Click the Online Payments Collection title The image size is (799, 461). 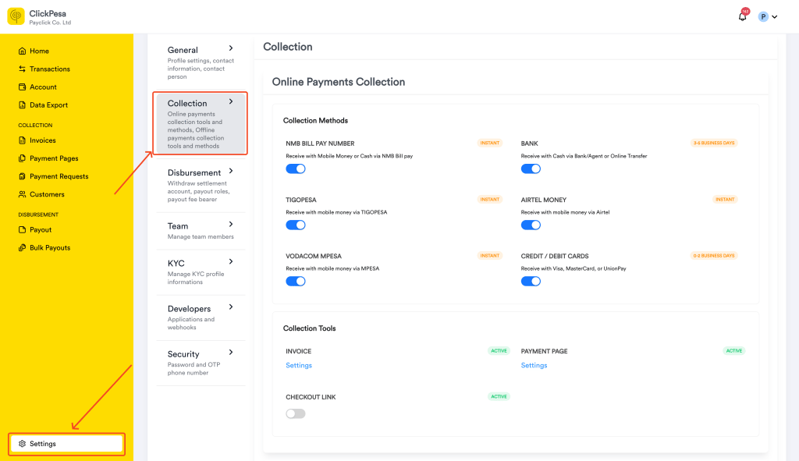339,82
